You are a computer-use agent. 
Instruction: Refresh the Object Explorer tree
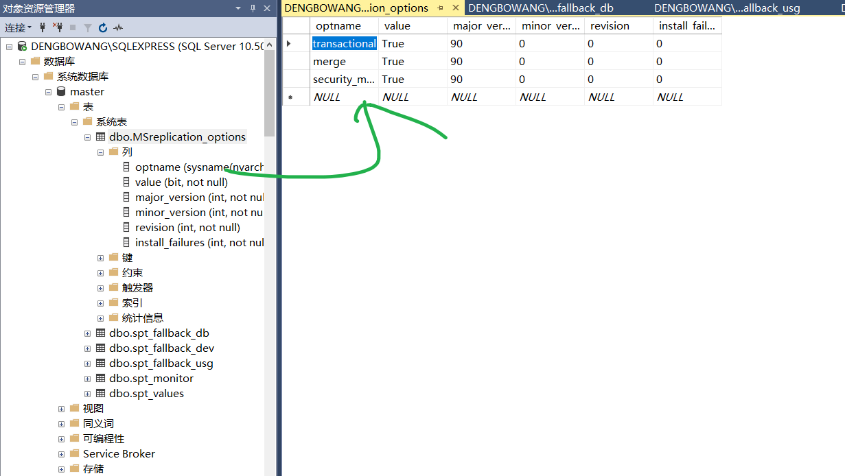pyautogui.click(x=103, y=27)
